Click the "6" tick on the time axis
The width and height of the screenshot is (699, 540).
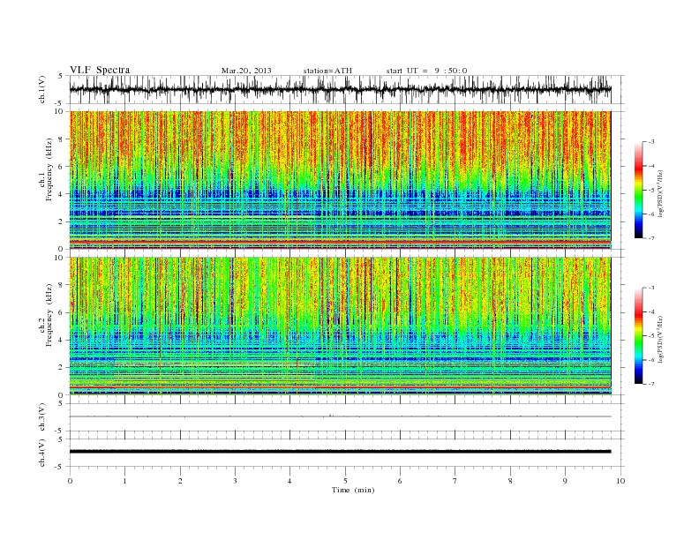(x=400, y=481)
